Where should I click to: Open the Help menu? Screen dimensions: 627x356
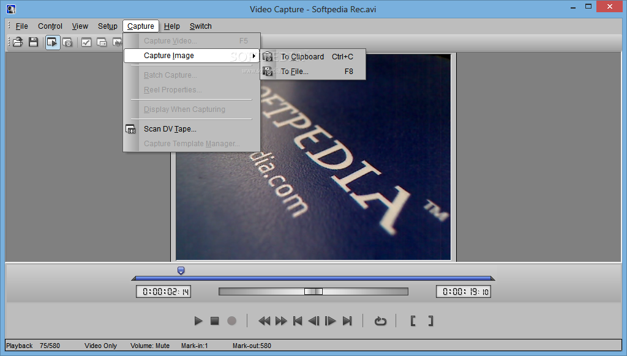click(172, 26)
